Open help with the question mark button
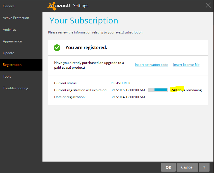The image size is (214, 173). (204, 167)
